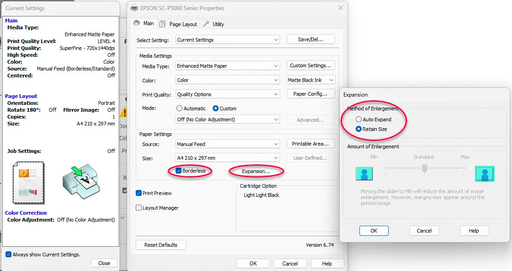512x271 pixels.
Task: Click the Save/Del... button
Action: point(311,39)
